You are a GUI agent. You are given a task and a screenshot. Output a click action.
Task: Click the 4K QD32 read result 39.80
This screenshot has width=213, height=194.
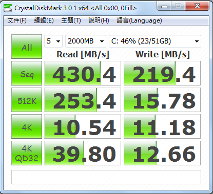point(83,153)
